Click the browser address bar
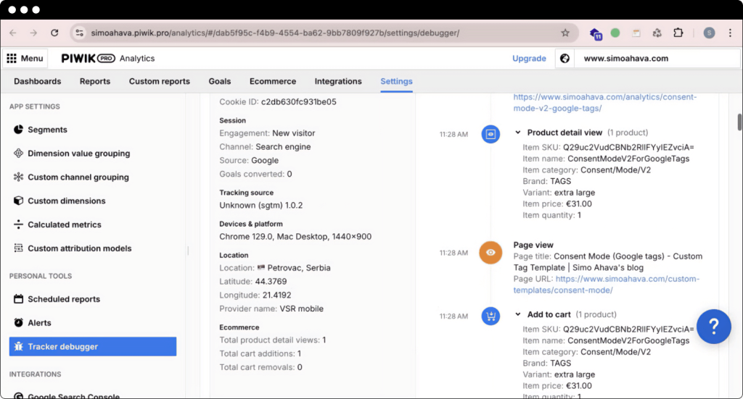Screen dimensions: 743x399 tap(319, 33)
